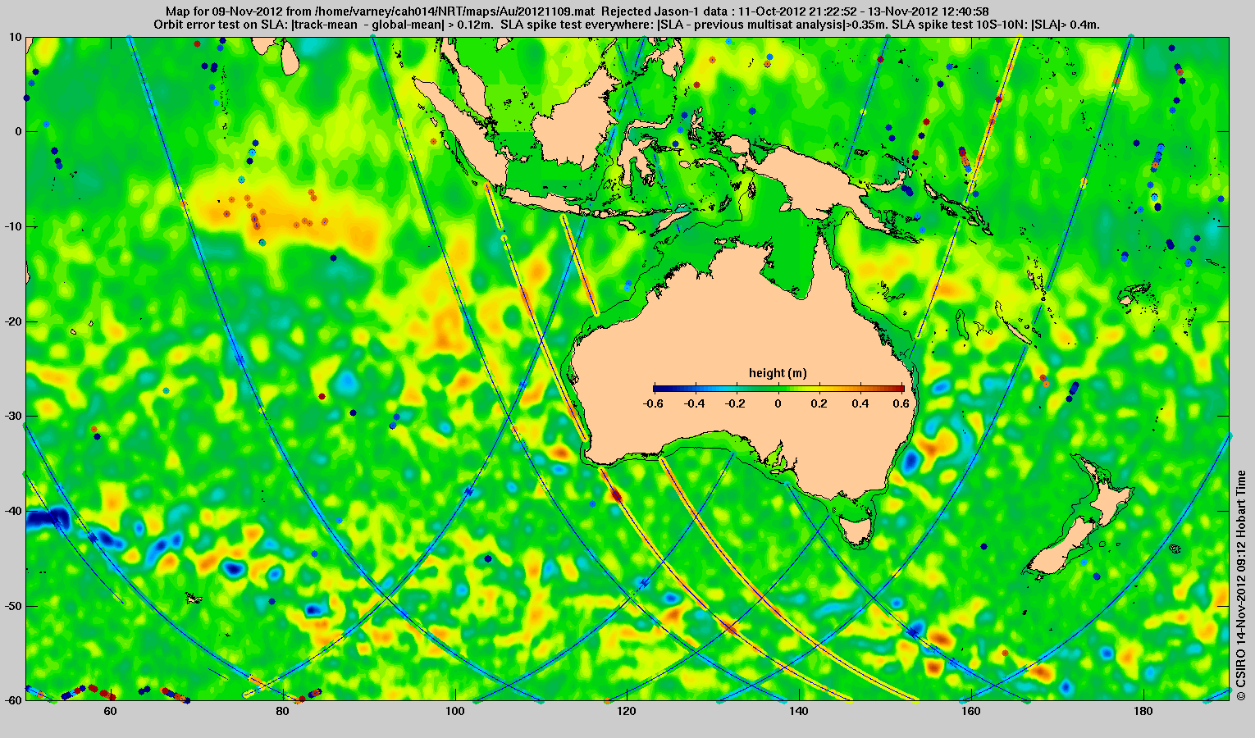The width and height of the screenshot is (1255, 738).
Task: Click the vertical "© CSIRO 14-Nov-2012 09:12 Hobart Time" text
Action: (x=1241, y=585)
